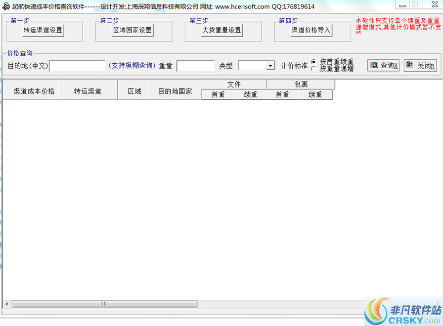Image resolution: width=443 pixels, height=326 pixels.
Task: Click the horizontal scrollbar thumb
Action: (x=104, y=304)
